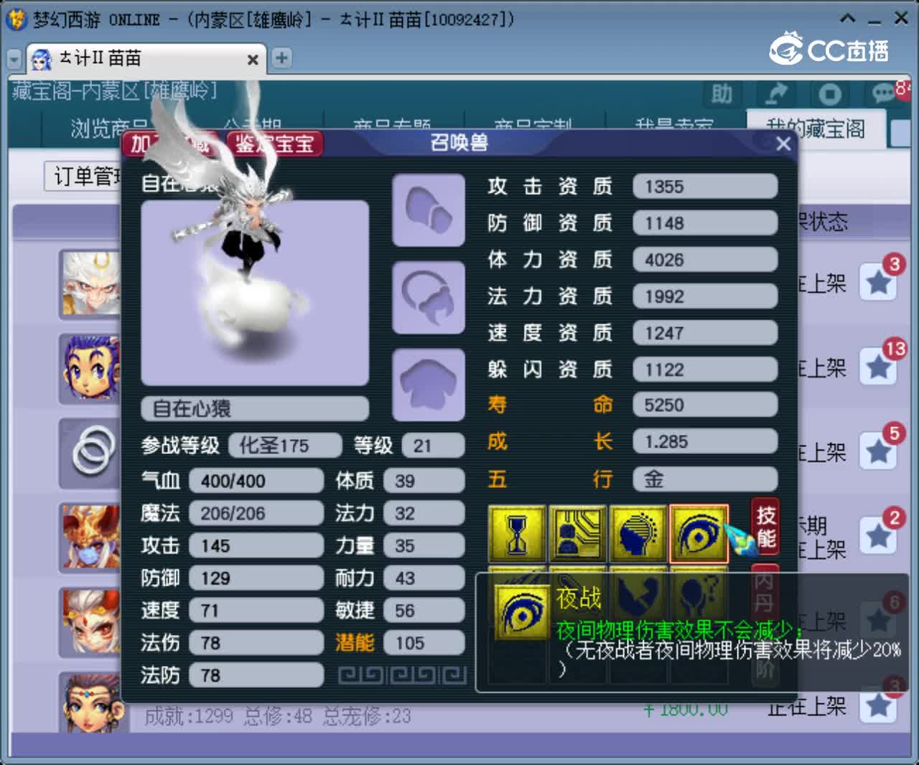919x765 pixels.
Task: Switch to the 内丹 tab
Action: coord(765,591)
